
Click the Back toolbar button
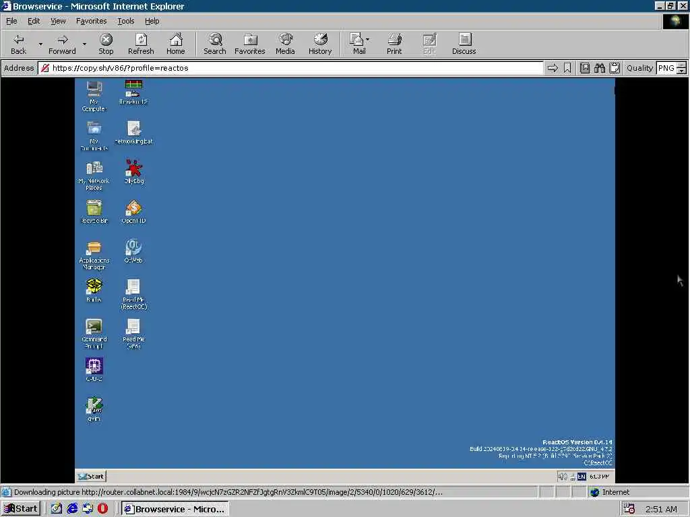pos(18,44)
